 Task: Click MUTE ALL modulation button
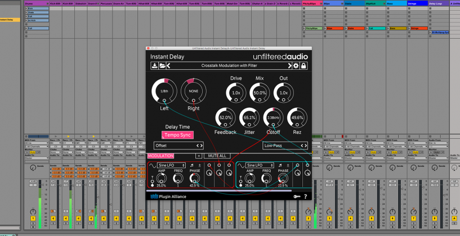click(x=217, y=156)
